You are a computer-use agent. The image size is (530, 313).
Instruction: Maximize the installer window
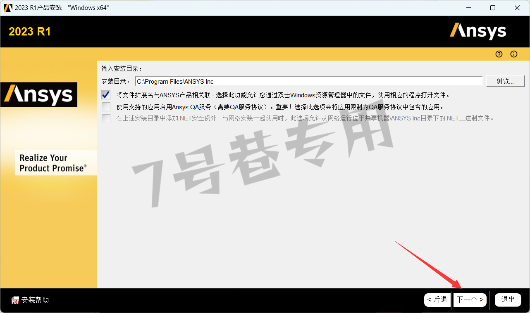pyautogui.click(x=493, y=8)
